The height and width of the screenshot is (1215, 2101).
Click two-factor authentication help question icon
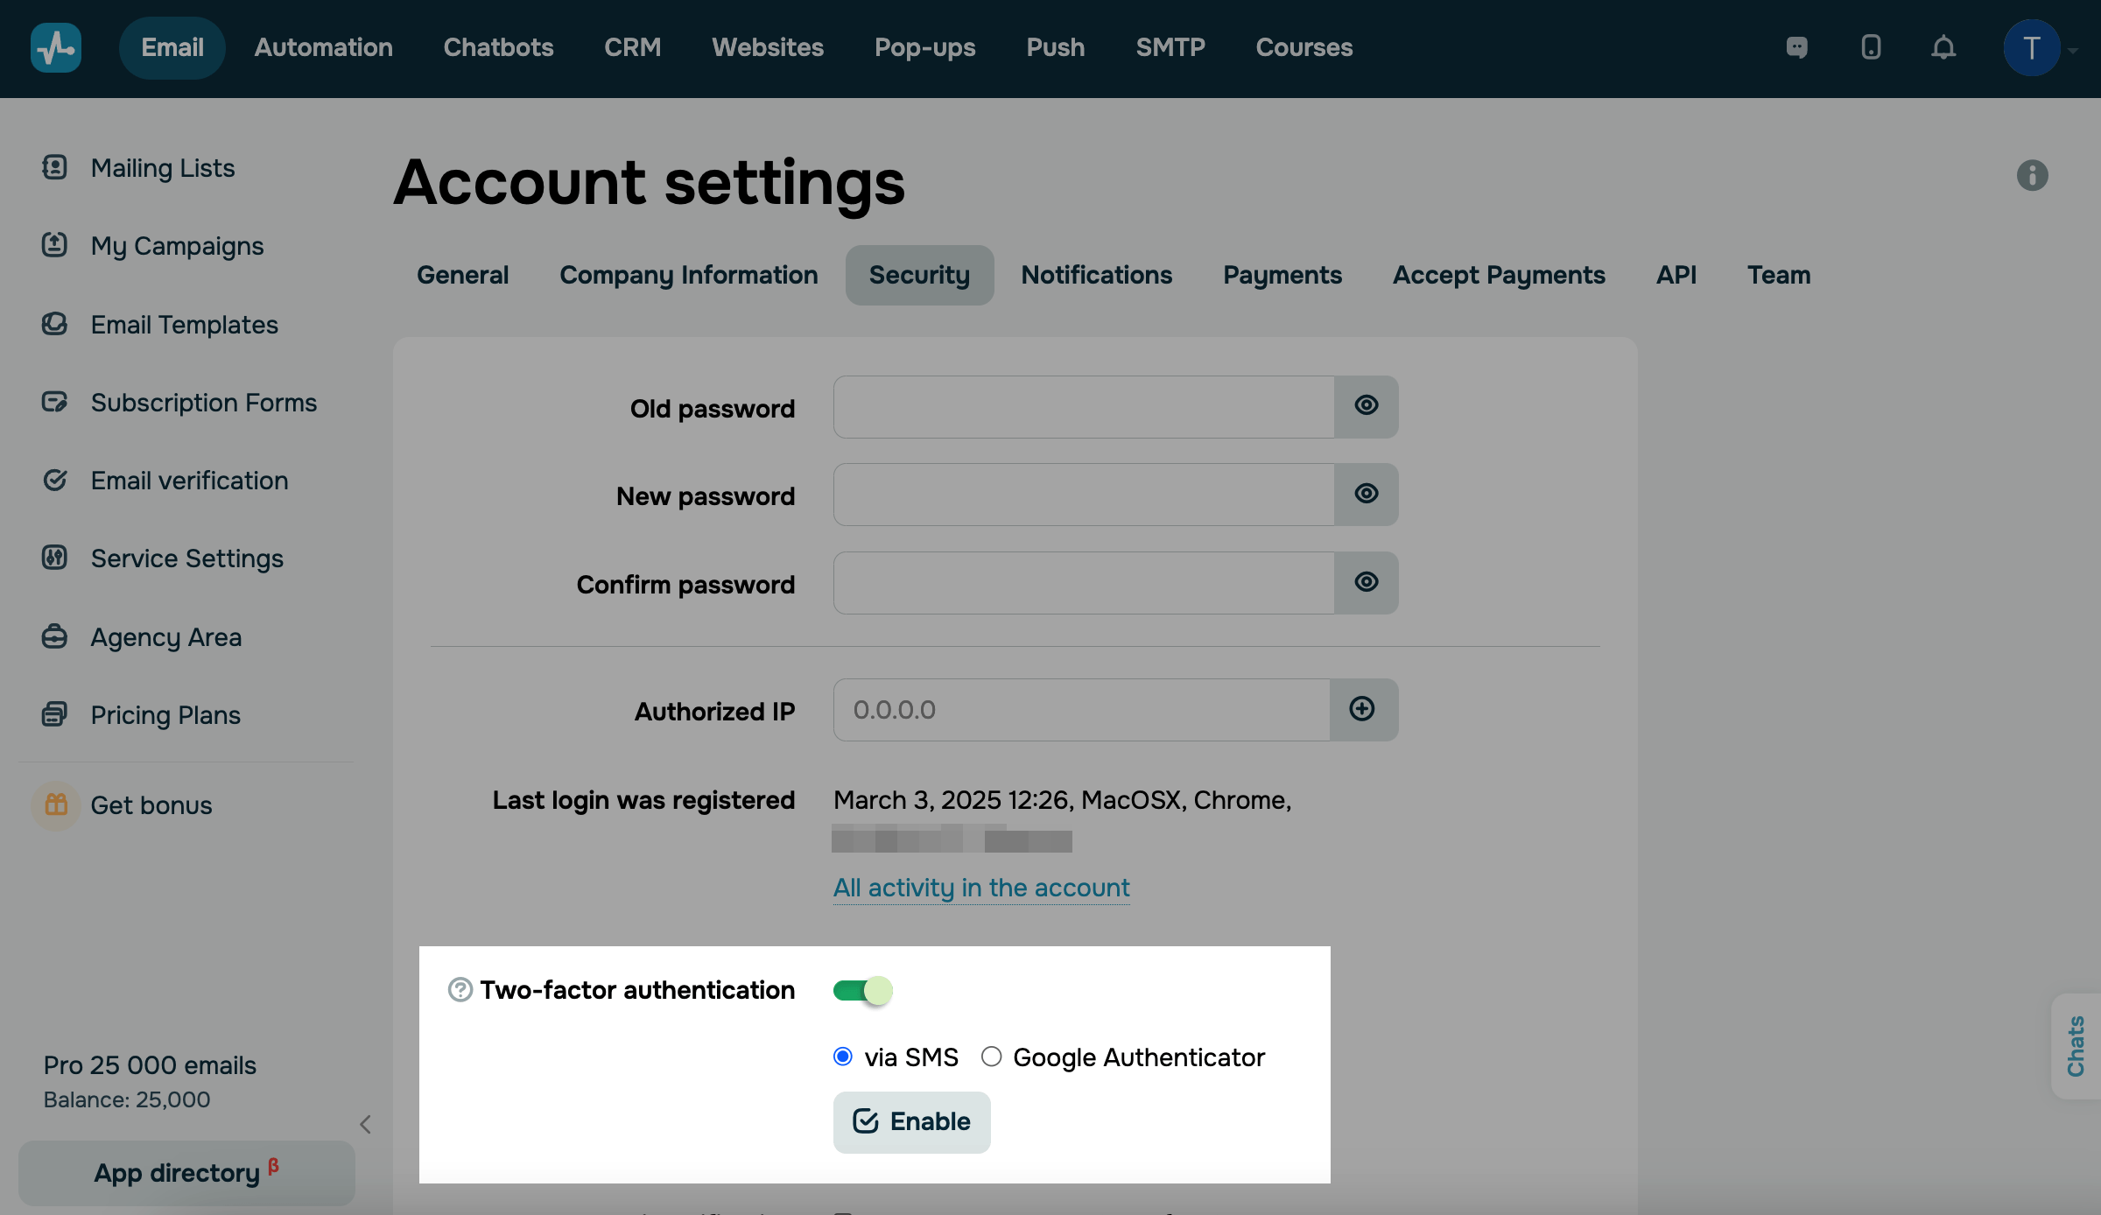coord(460,990)
